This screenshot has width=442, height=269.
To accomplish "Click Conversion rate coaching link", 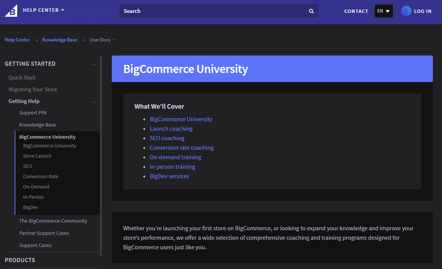I will 182,148.
